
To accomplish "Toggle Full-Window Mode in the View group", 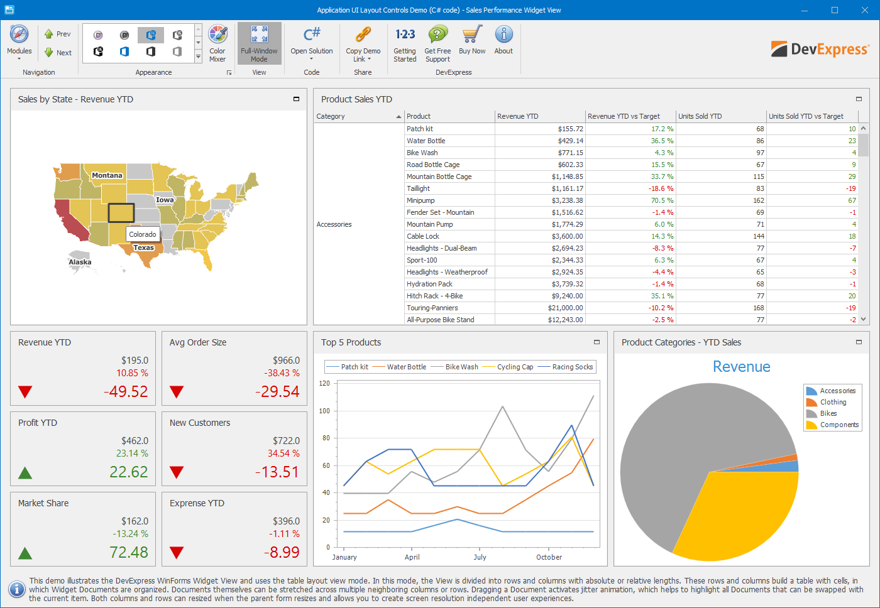I will pos(259,42).
